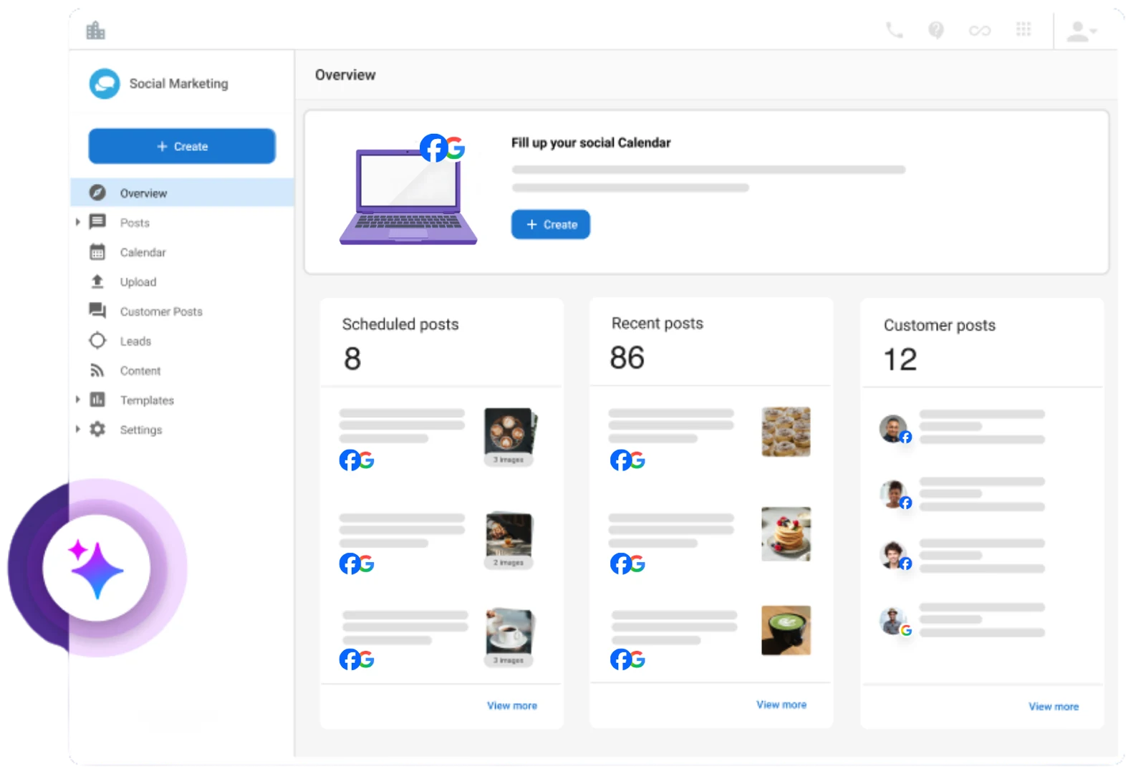Click the Recent posts count 86
This screenshot has height=774, width=1146.
click(627, 357)
